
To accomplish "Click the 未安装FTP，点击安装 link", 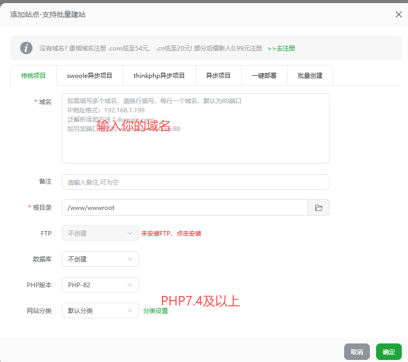I will [171, 234].
